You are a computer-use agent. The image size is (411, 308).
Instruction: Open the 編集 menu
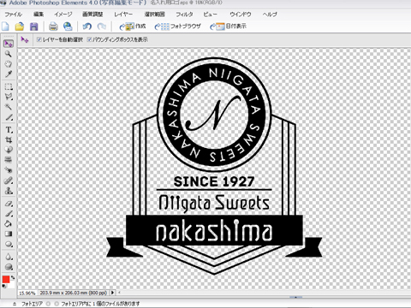(39, 15)
